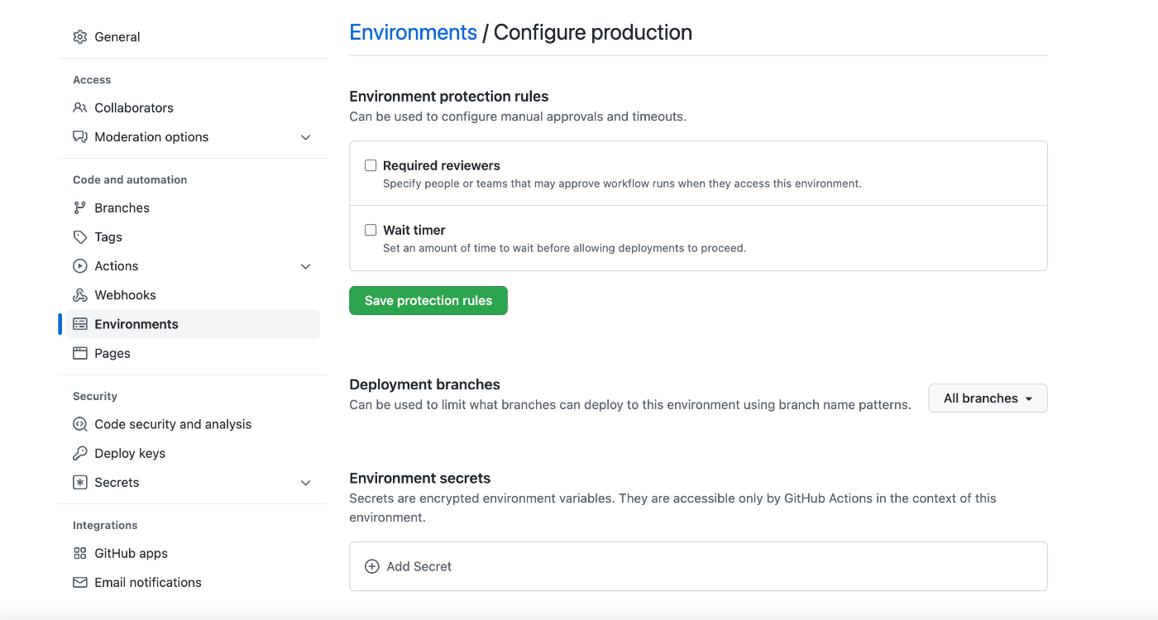Image resolution: width=1158 pixels, height=620 pixels.
Task: Click the Webhooks icon
Action: coord(80,295)
